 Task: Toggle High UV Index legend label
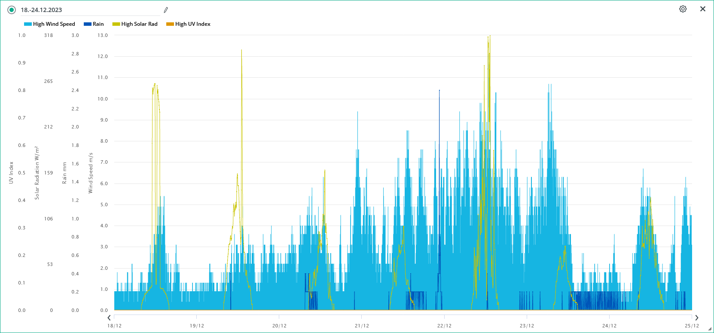[192, 24]
